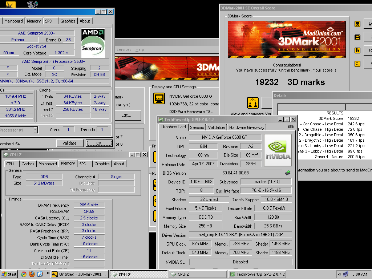This screenshot has width=372, height=279.
Task: Open Firefox from the quick launch bar
Action: [32, 274]
